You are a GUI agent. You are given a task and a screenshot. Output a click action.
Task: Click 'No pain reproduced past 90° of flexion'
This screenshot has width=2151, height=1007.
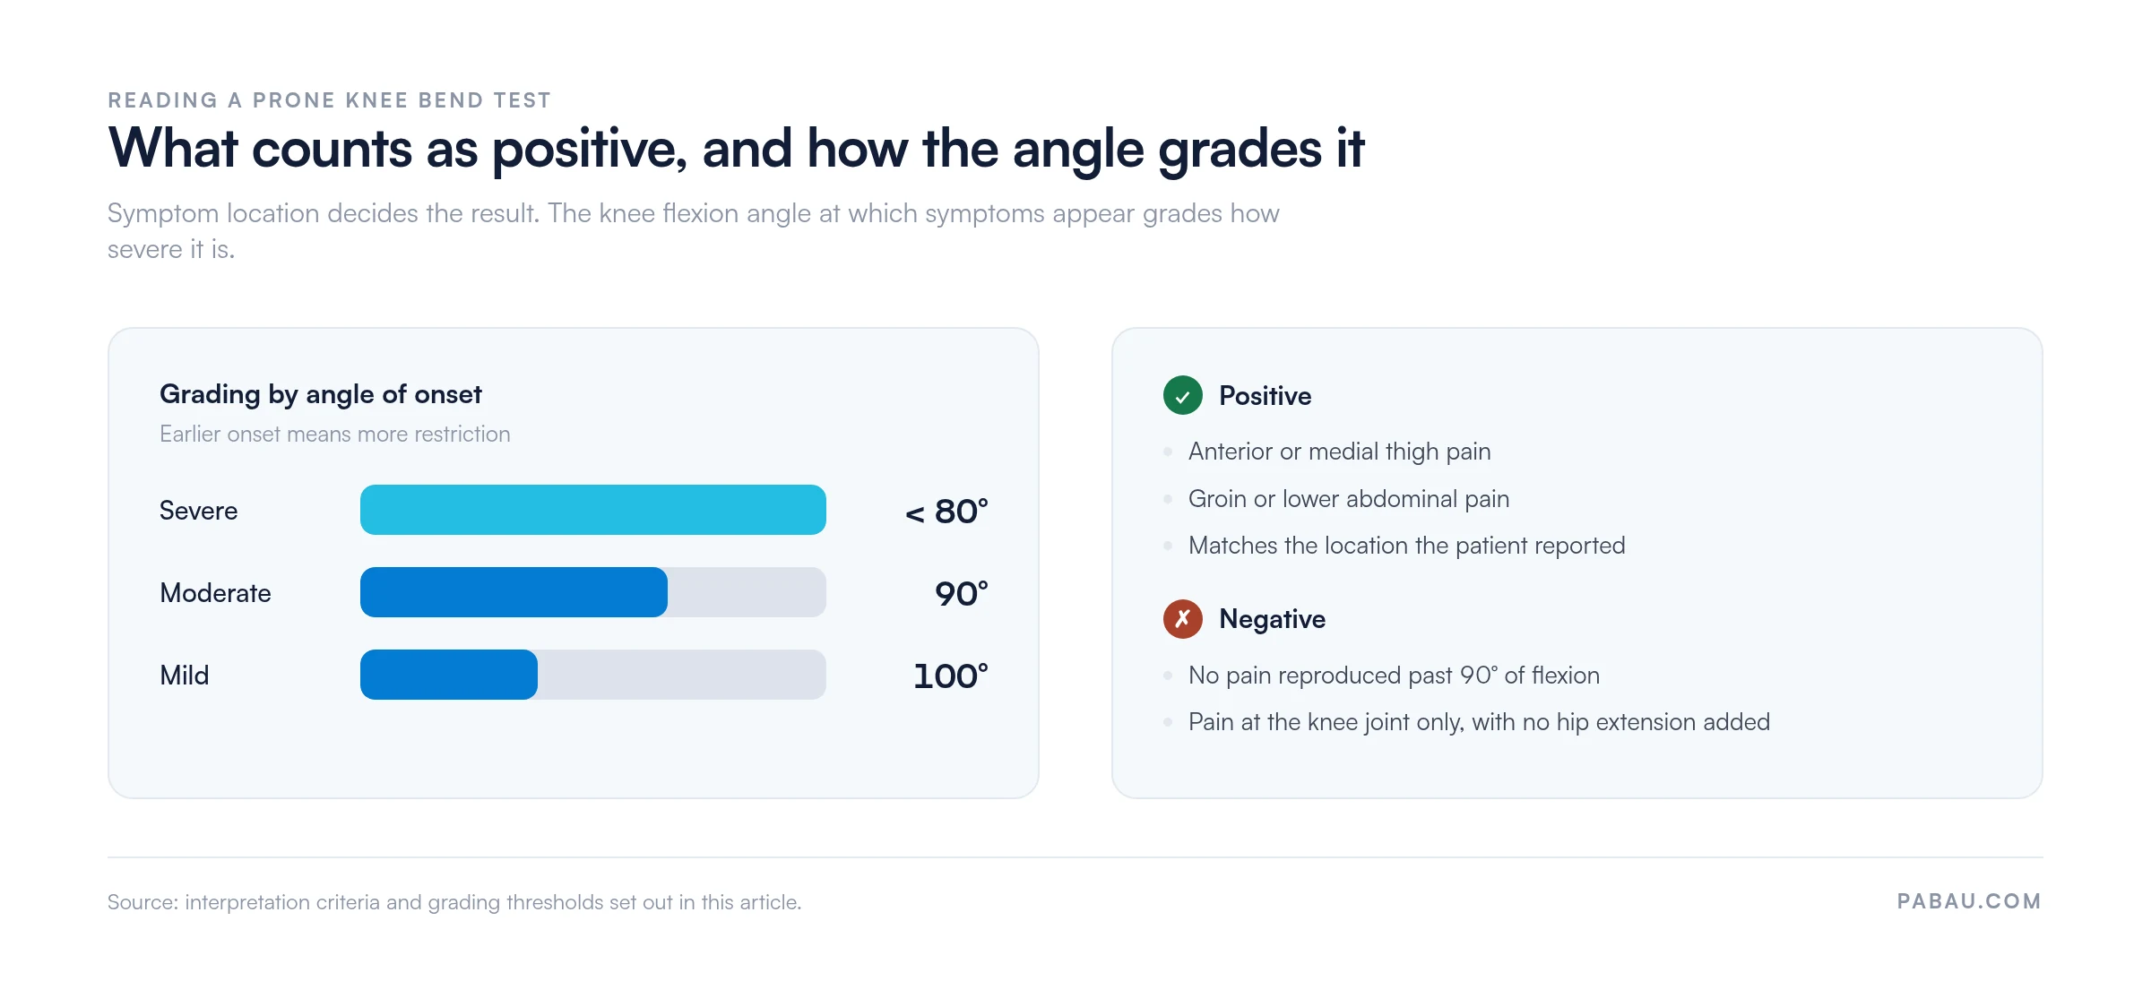[x=1394, y=676]
